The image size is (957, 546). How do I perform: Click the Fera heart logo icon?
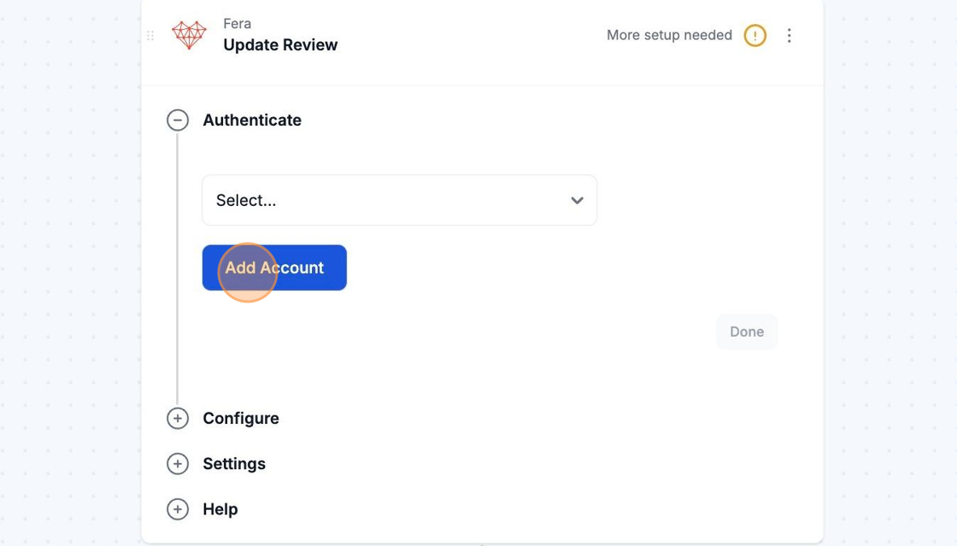coord(189,35)
